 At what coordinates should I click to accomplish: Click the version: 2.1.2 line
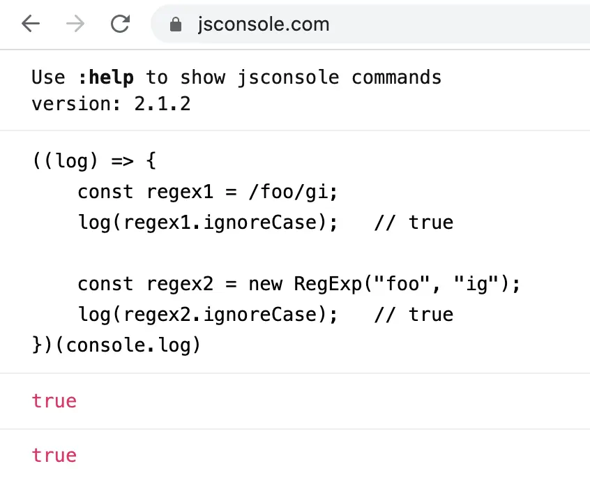pyautogui.click(x=111, y=104)
